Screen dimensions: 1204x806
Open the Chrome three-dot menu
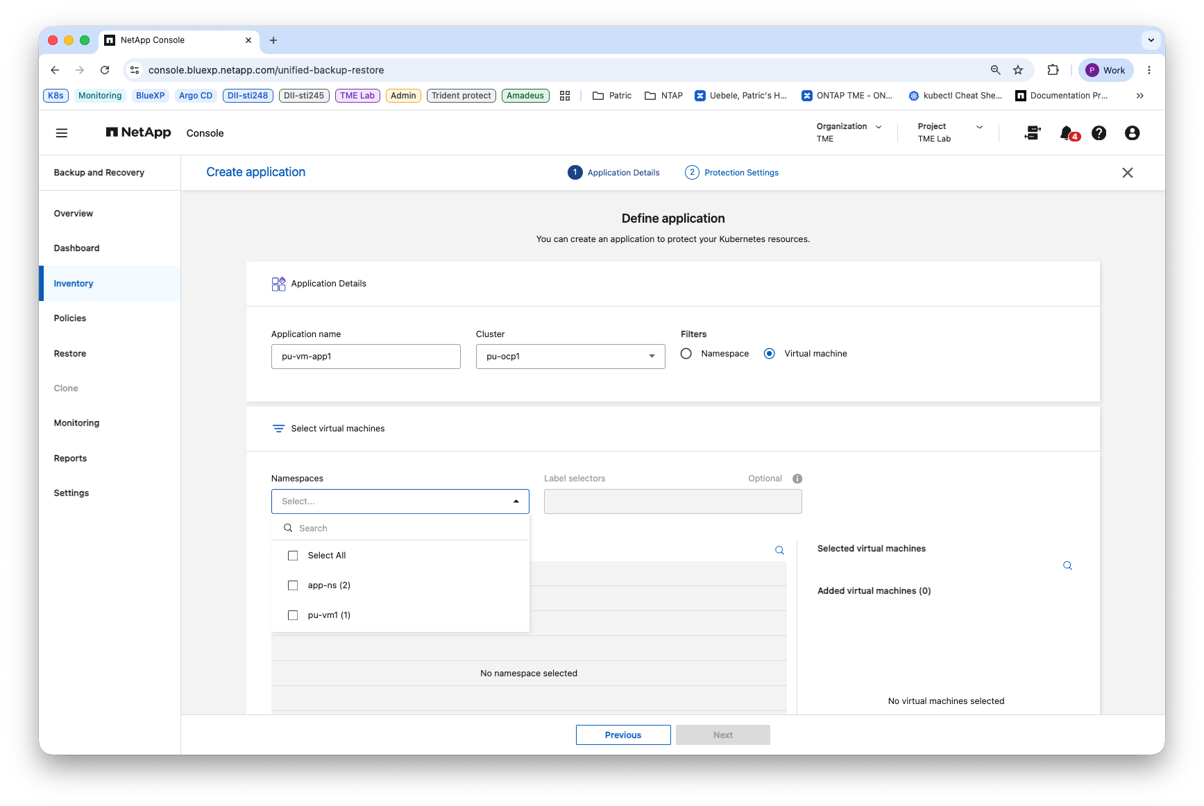(1149, 70)
